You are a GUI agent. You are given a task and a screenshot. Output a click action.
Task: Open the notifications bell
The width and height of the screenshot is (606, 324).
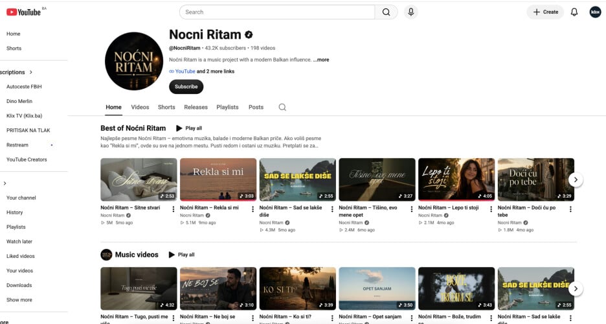[x=574, y=12]
